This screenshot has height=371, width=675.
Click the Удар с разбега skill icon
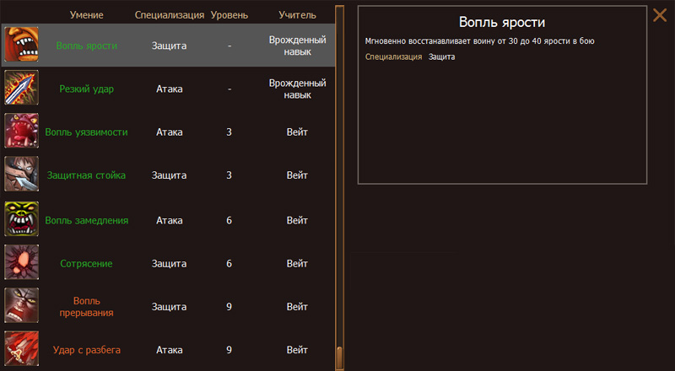(22, 348)
